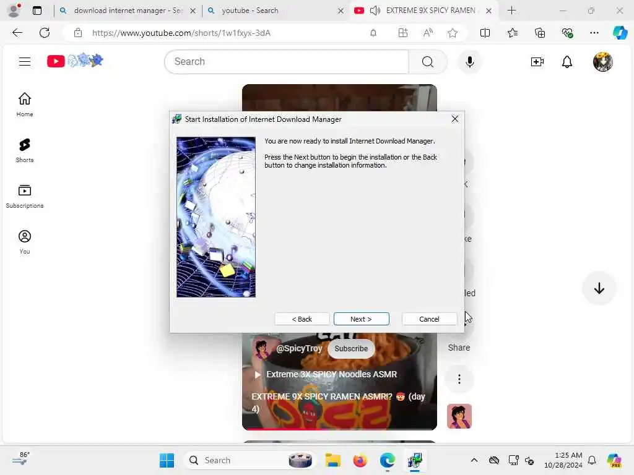
Task: Click the taskbar Search box
Action: pyautogui.click(x=250, y=460)
